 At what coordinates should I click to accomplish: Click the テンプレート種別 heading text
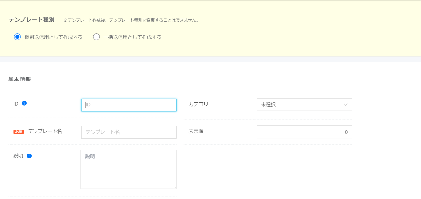point(32,20)
